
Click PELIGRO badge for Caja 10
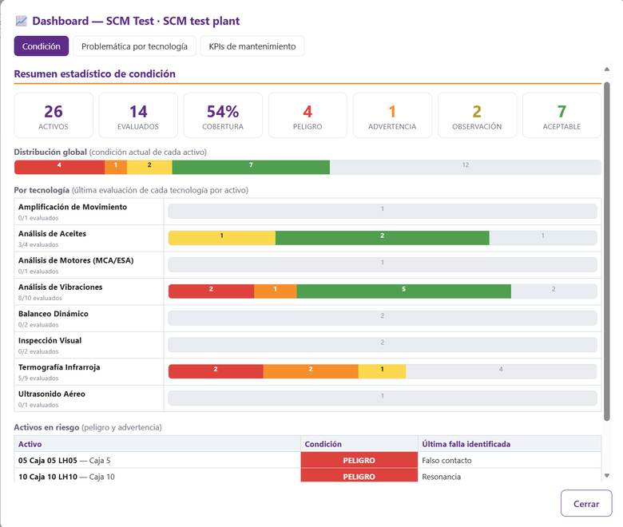coord(359,476)
